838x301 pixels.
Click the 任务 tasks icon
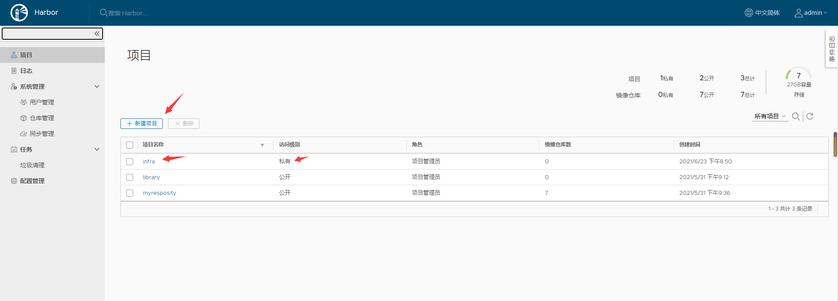pyautogui.click(x=14, y=149)
